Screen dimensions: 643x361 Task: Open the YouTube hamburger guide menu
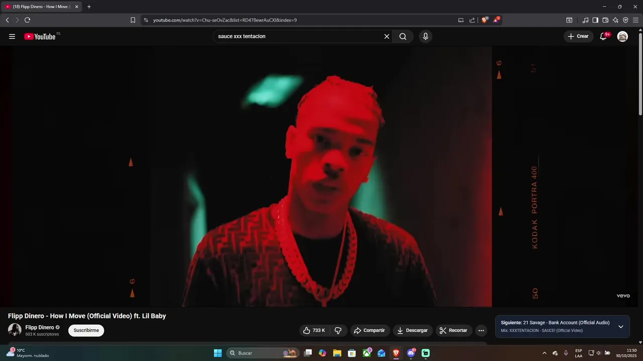[12, 37]
